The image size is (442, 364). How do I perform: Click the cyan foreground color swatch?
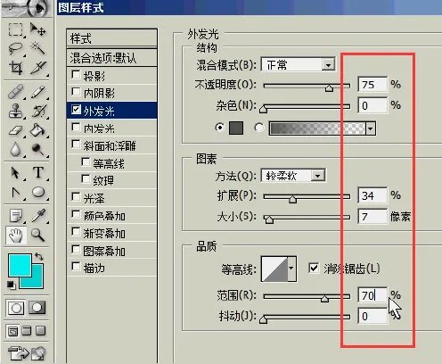tap(20, 265)
